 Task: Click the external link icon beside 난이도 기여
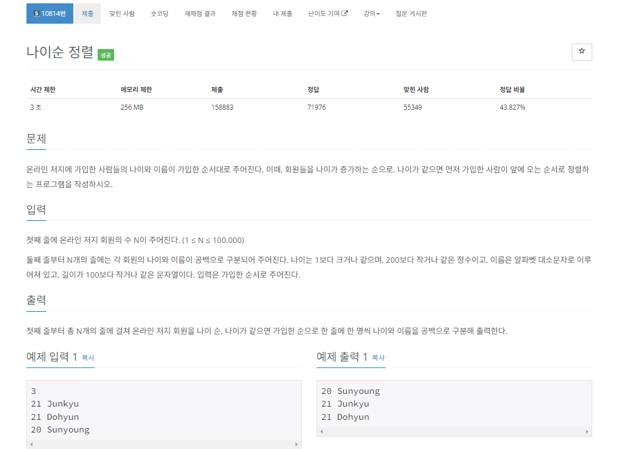(345, 13)
